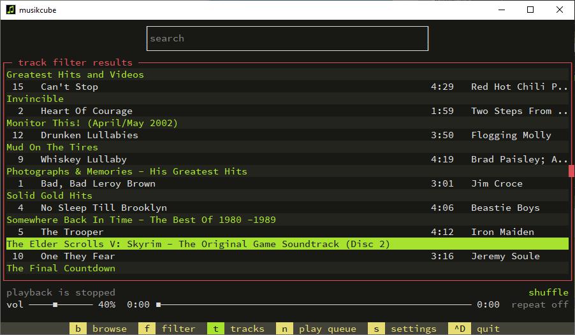This screenshot has width=575, height=335.
Task: Click the playback is stopped status text
Action: tap(61, 292)
